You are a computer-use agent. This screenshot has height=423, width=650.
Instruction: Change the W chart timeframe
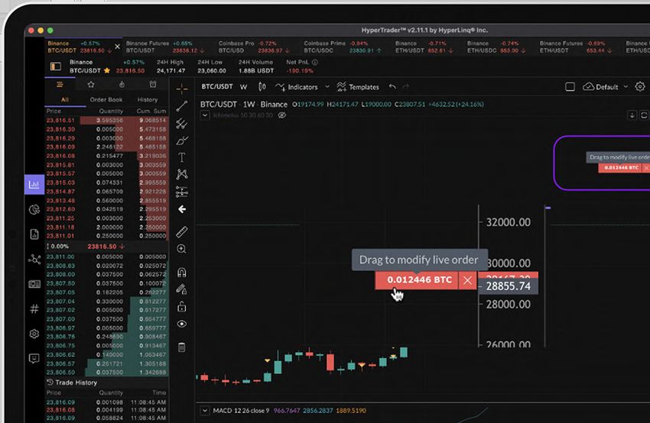tap(244, 87)
